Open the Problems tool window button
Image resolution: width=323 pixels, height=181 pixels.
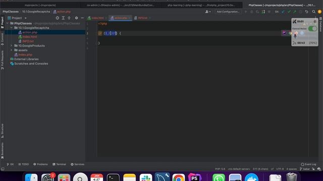click(x=40, y=164)
